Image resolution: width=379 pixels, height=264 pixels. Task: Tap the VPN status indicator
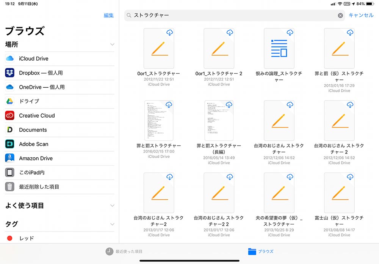(347, 4)
